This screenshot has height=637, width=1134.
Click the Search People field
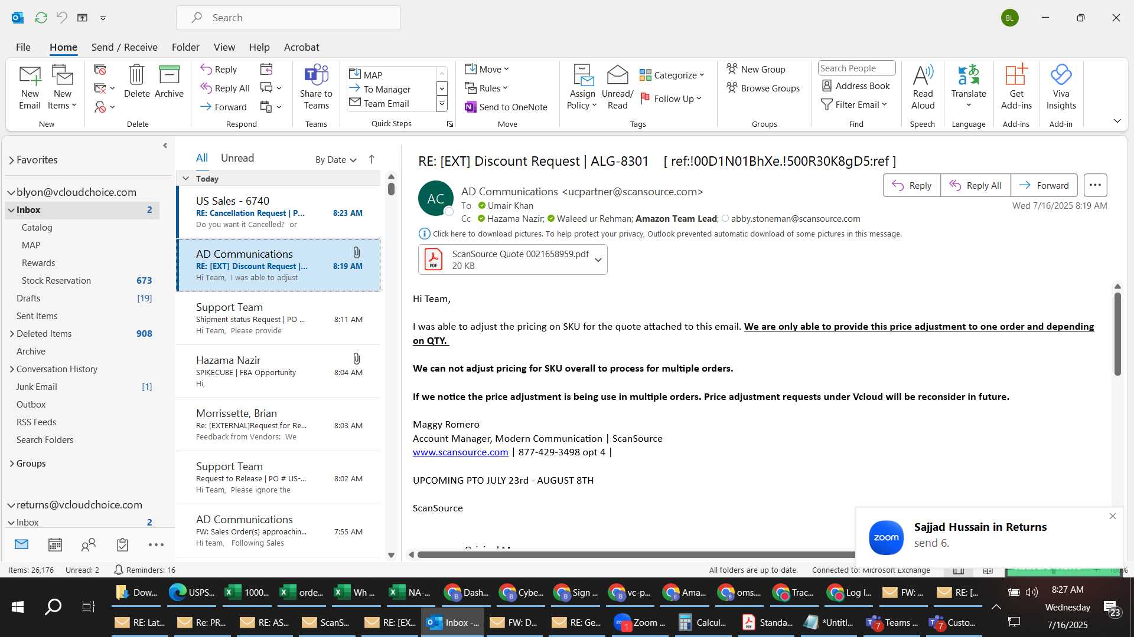tap(856, 68)
